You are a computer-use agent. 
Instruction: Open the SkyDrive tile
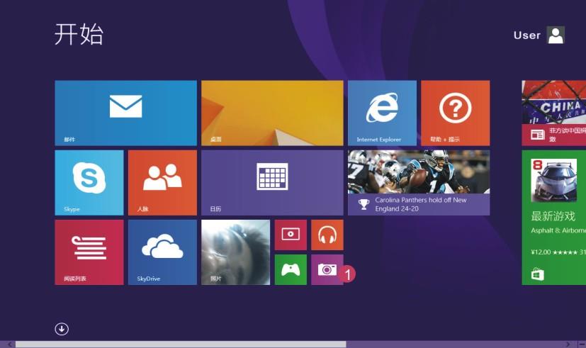[x=162, y=252]
